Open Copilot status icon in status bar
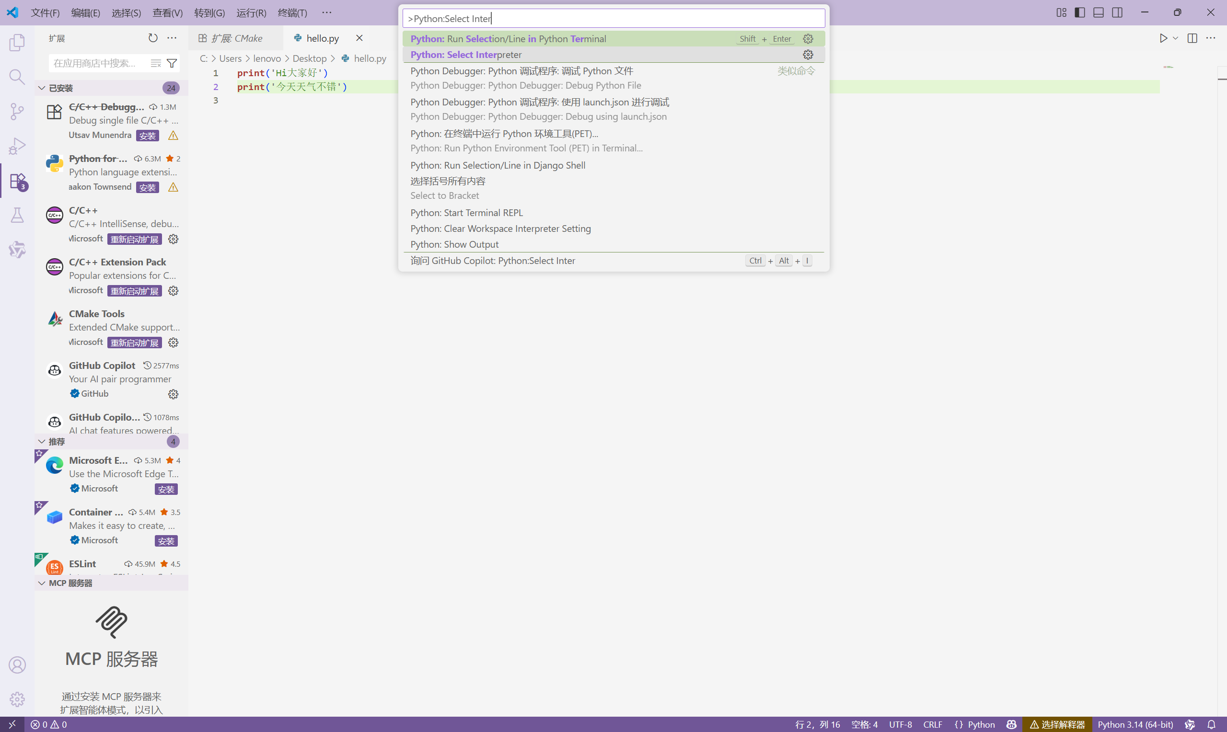This screenshot has width=1227, height=732. (x=1011, y=724)
